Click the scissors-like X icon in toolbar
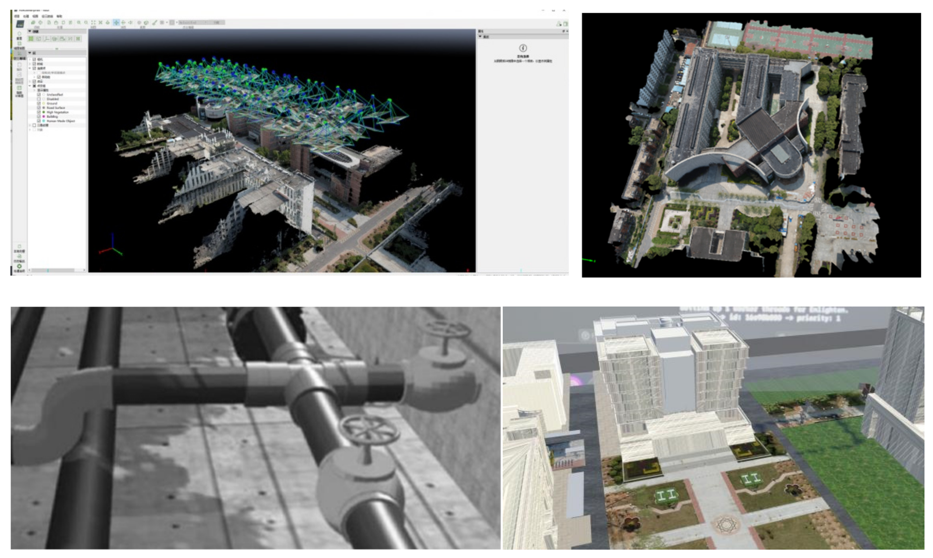 point(101,23)
